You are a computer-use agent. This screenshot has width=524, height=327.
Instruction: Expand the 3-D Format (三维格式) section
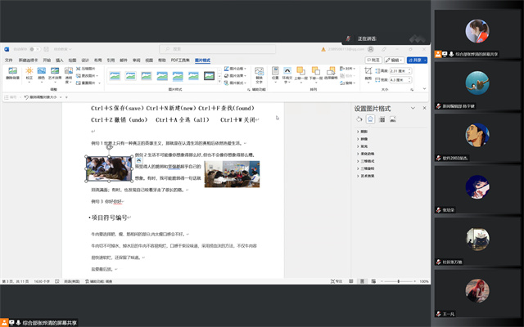pyautogui.click(x=365, y=161)
